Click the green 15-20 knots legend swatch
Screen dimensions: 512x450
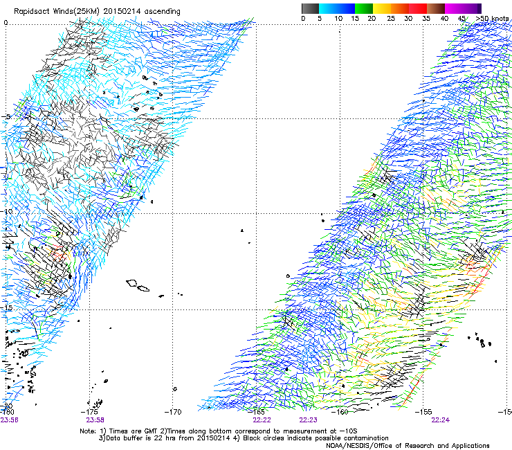364,8
